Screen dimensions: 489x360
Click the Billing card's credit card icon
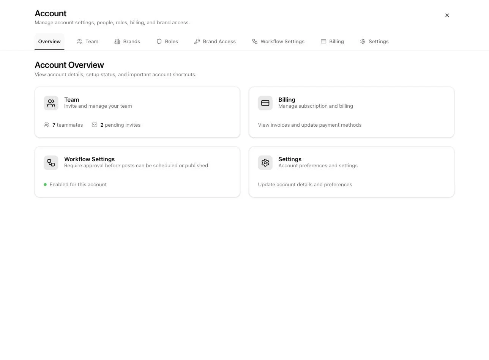(x=265, y=103)
